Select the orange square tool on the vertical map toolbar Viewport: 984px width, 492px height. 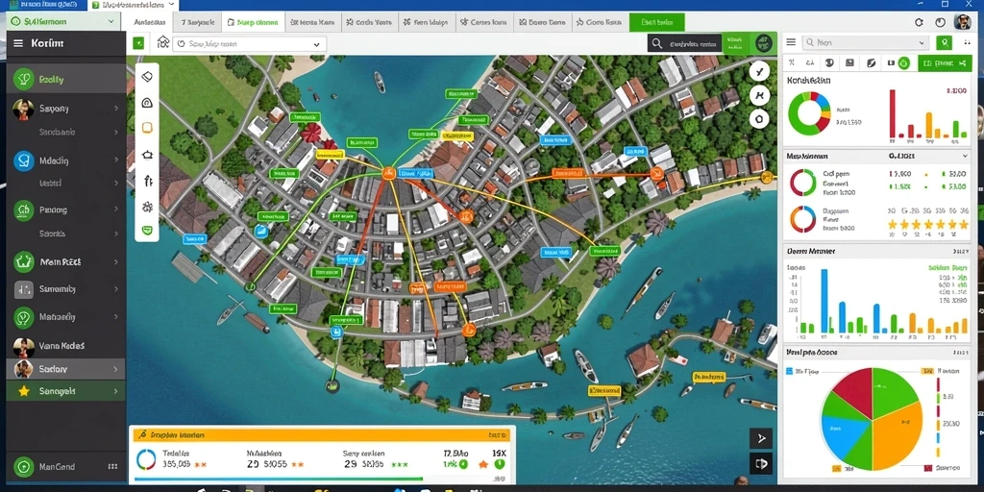coord(147,128)
